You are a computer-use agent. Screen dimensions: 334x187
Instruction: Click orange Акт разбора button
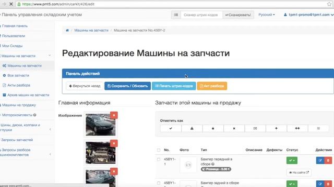pos(212,86)
